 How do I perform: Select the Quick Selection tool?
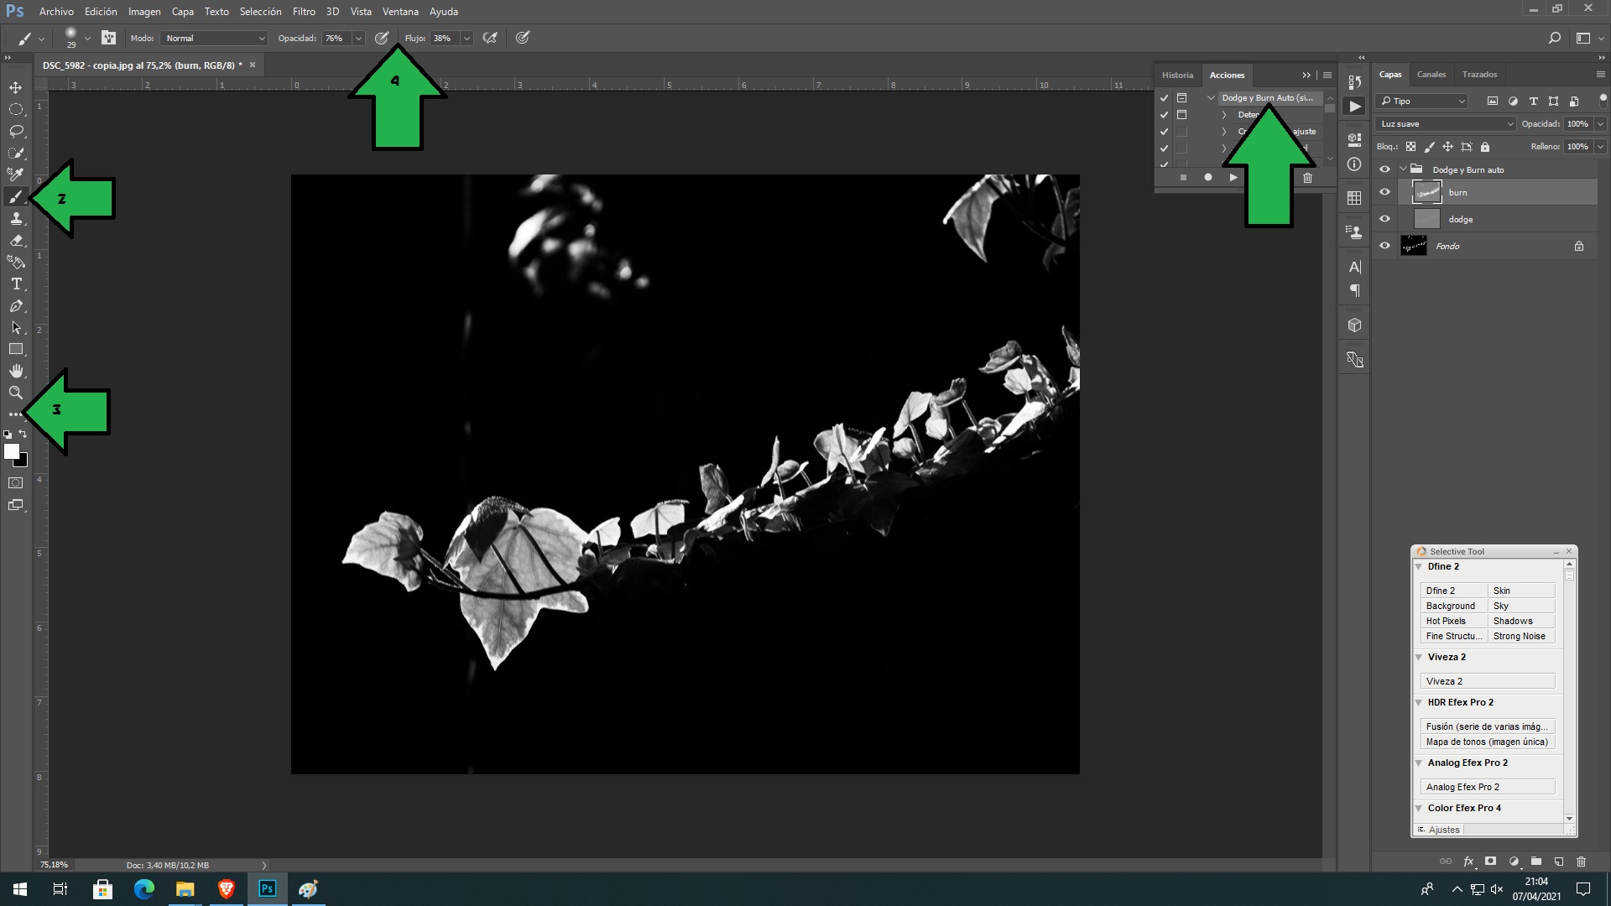16,153
